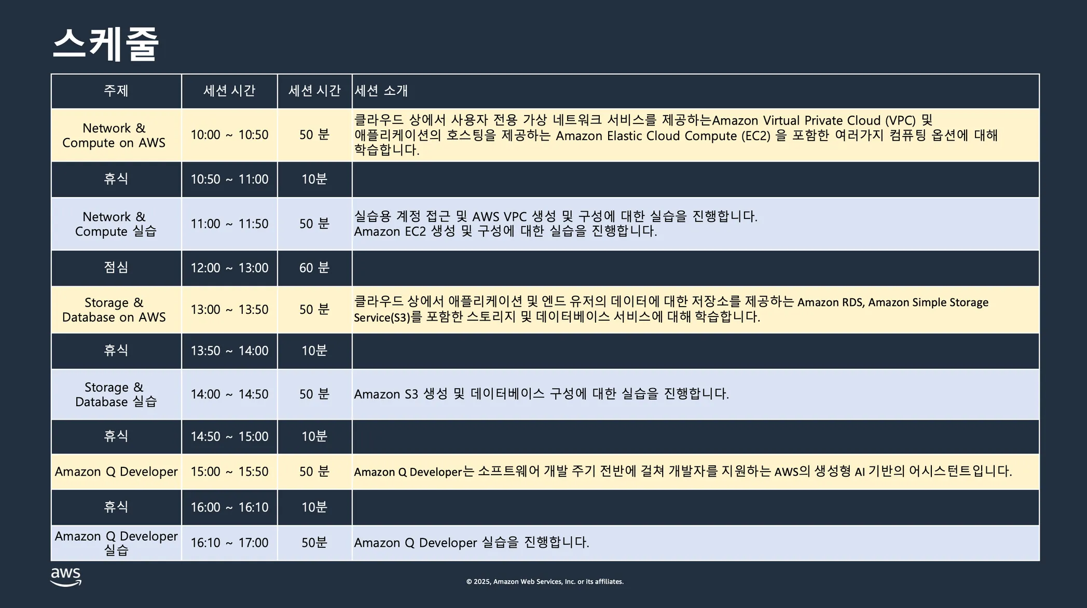
Task: Select the Network & Compute 실습 cell
Action: click(116, 224)
